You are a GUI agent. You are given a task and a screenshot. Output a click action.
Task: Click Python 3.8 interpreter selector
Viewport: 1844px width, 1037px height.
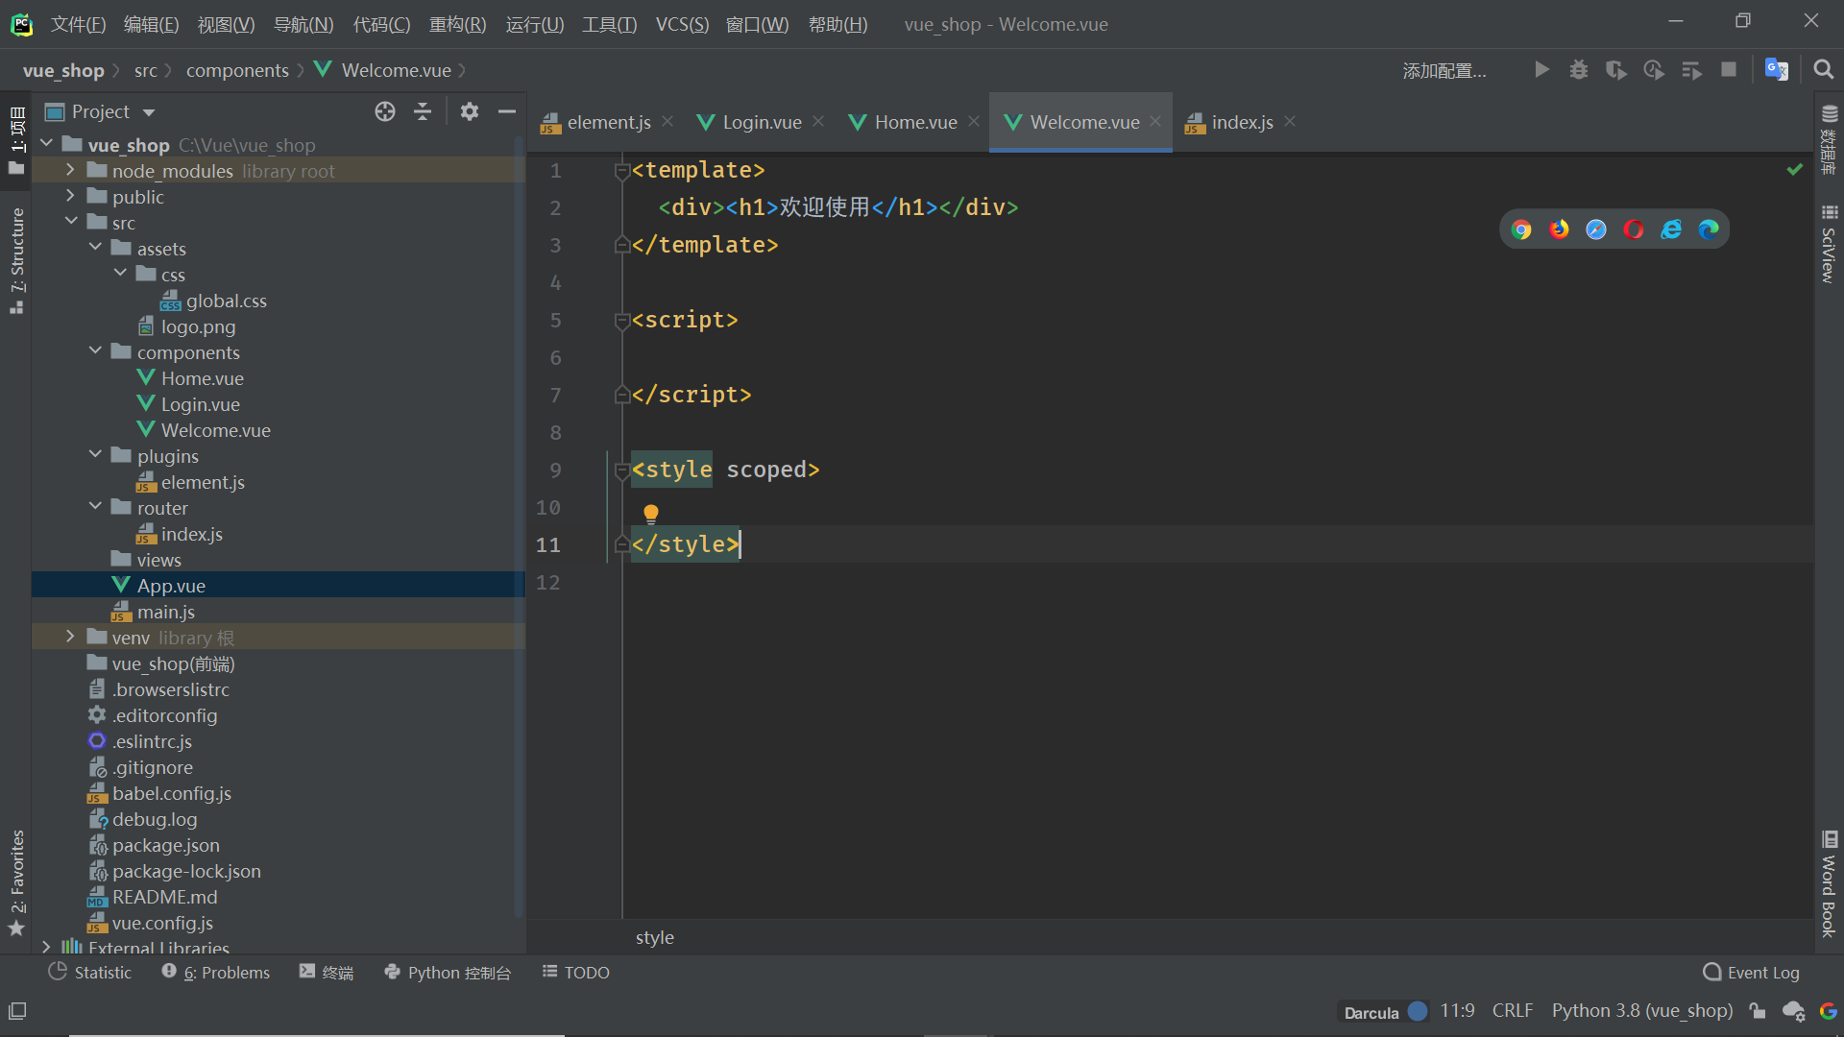(1642, 1011)
